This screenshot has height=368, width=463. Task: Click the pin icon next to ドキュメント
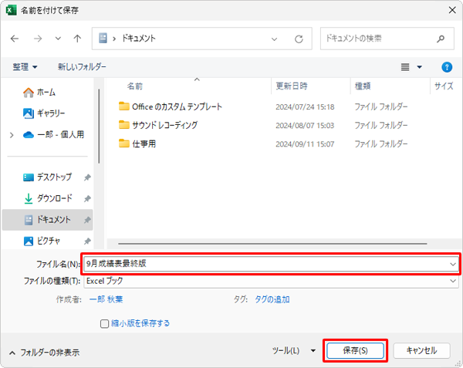(x=87, y=220)
